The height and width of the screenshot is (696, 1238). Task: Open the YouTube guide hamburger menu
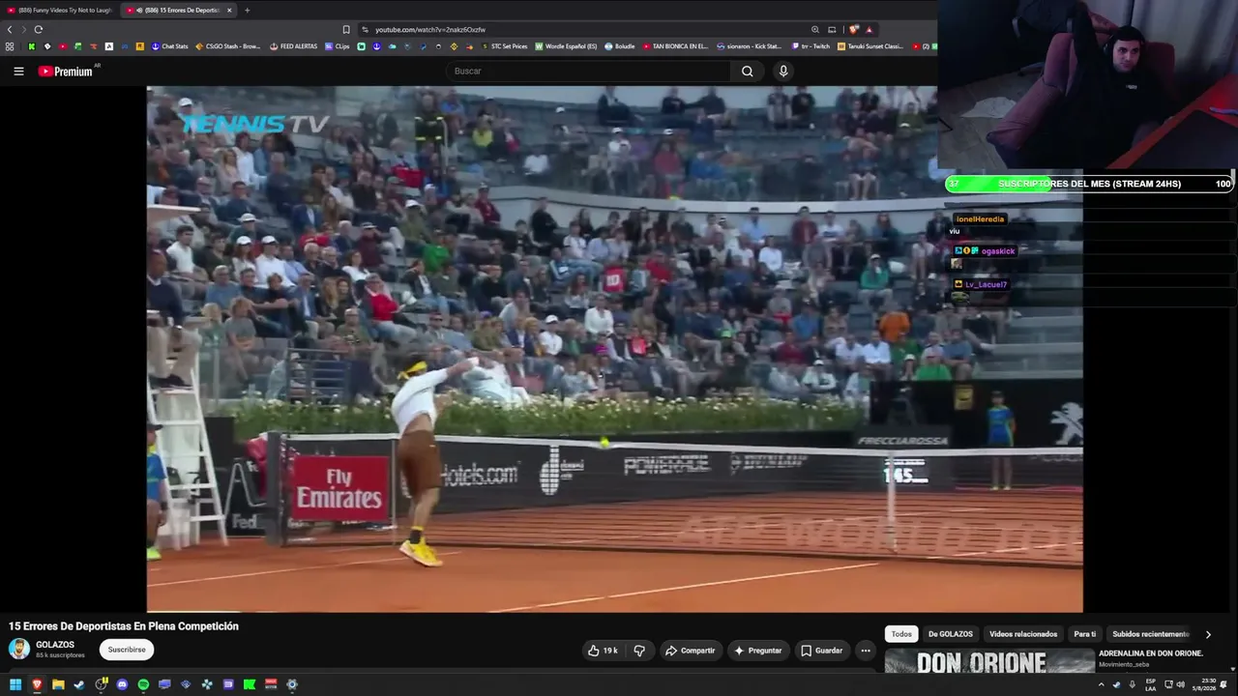click(18, 71)
